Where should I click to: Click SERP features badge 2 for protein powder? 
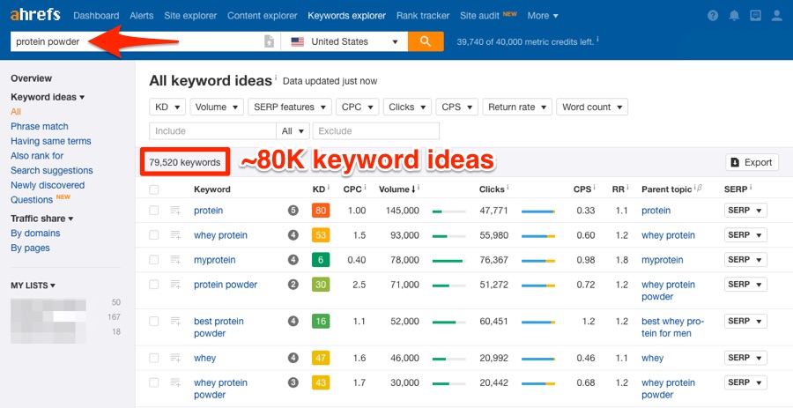(293, 285)
